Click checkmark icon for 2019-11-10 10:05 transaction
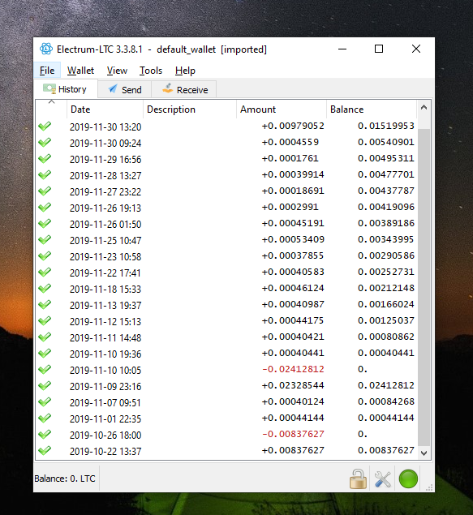 coord(45,370)
